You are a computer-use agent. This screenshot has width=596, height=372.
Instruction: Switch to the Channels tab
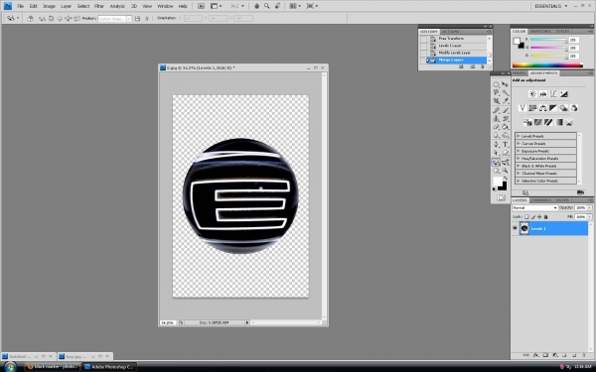541,200
